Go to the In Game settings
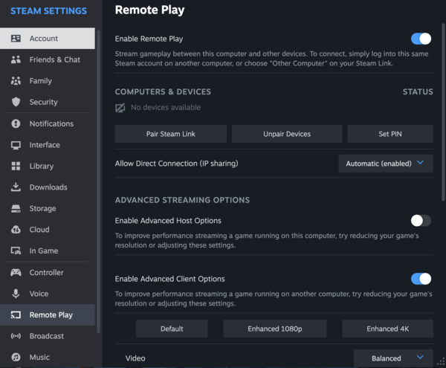Viewport: 446px width, 368px height. [x=43, y=251]
